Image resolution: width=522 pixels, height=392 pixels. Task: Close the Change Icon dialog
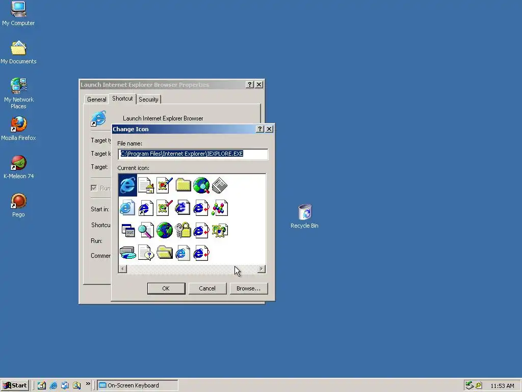click(x=269, y=129)
